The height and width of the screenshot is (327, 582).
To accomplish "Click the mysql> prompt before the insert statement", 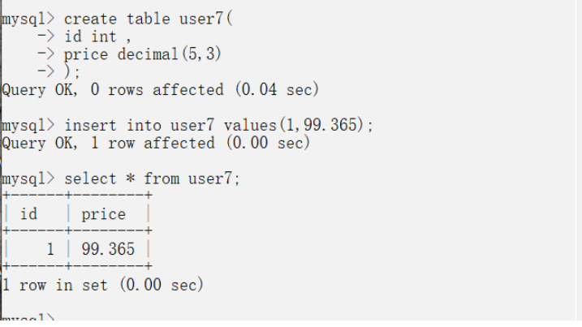I will (x=28, y=125).
